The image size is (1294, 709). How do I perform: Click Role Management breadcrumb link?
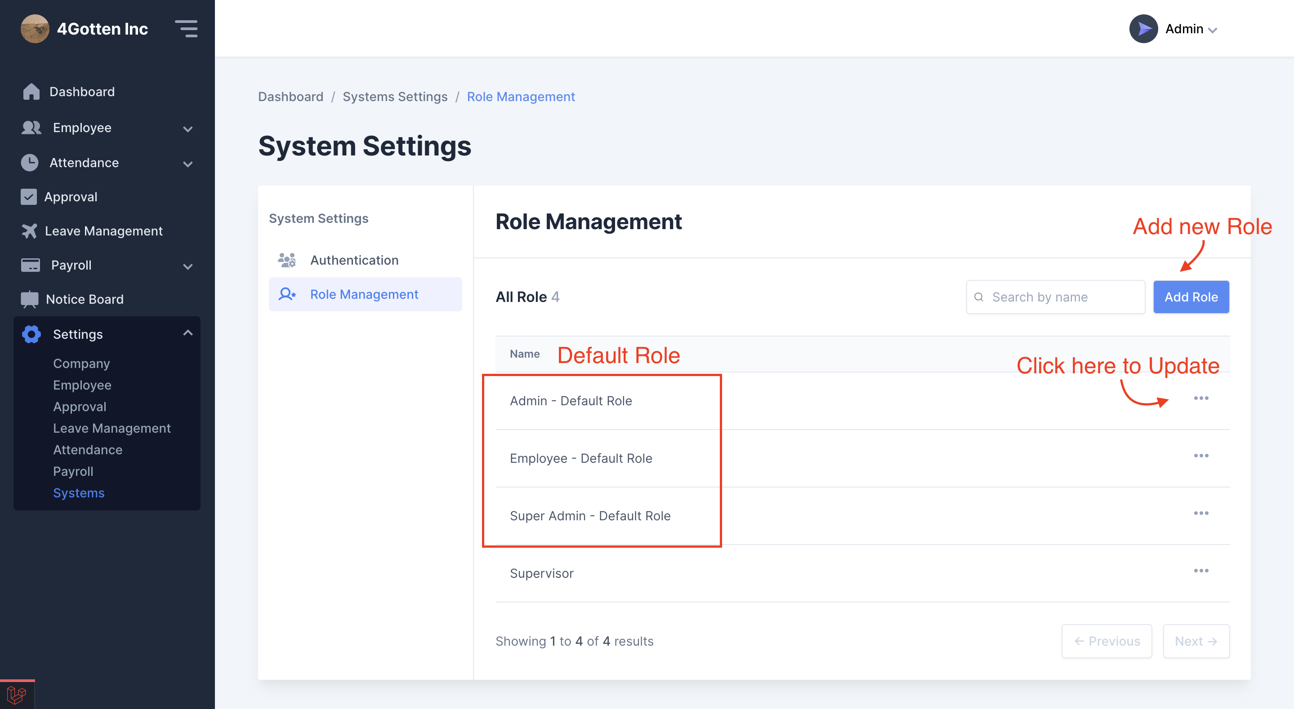point(521,97)
